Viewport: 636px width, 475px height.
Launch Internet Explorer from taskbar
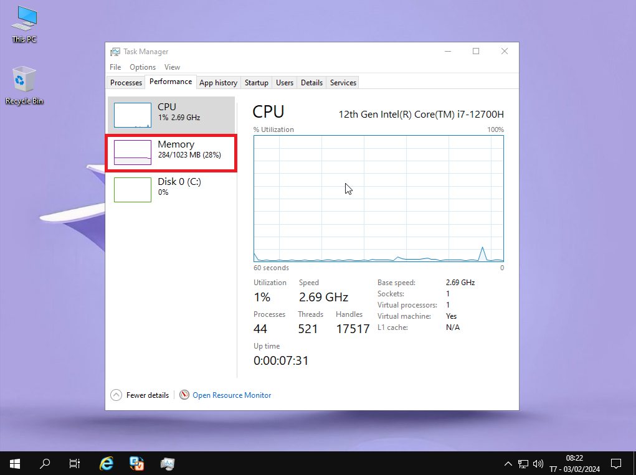[107, 463]
